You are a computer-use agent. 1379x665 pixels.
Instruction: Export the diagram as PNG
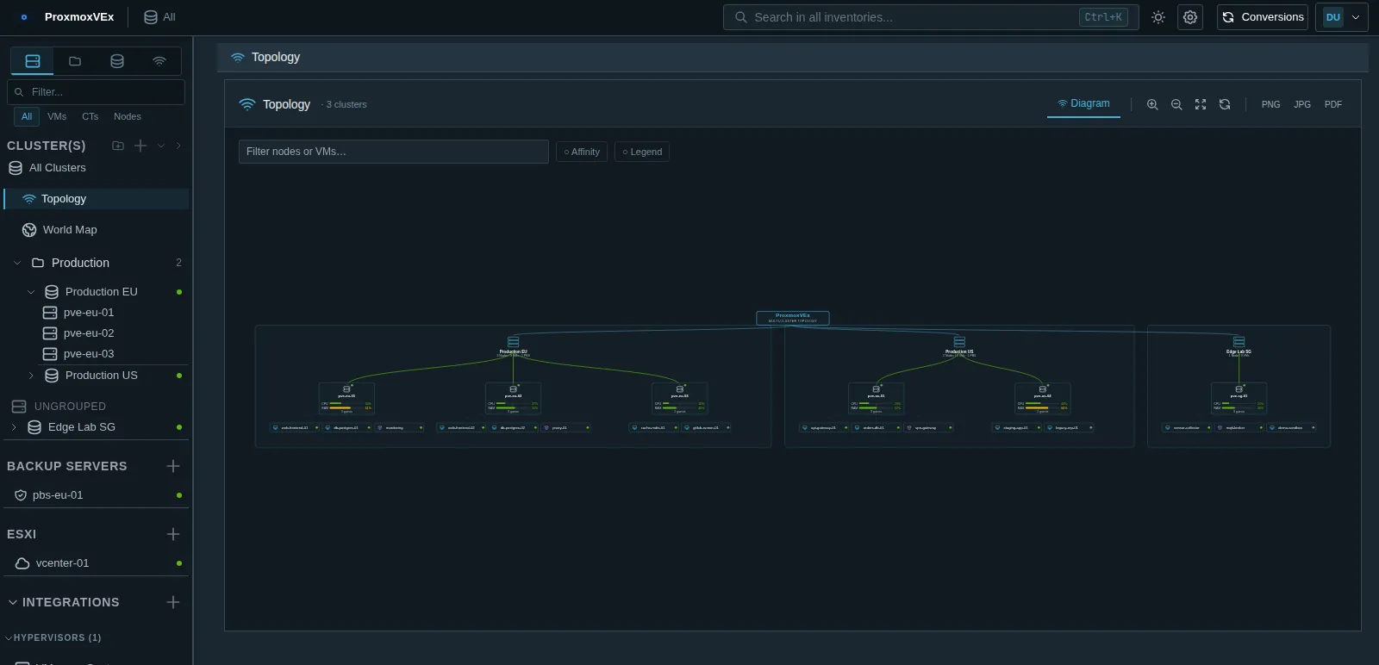pyautogui.click(x=1271, y=104)
